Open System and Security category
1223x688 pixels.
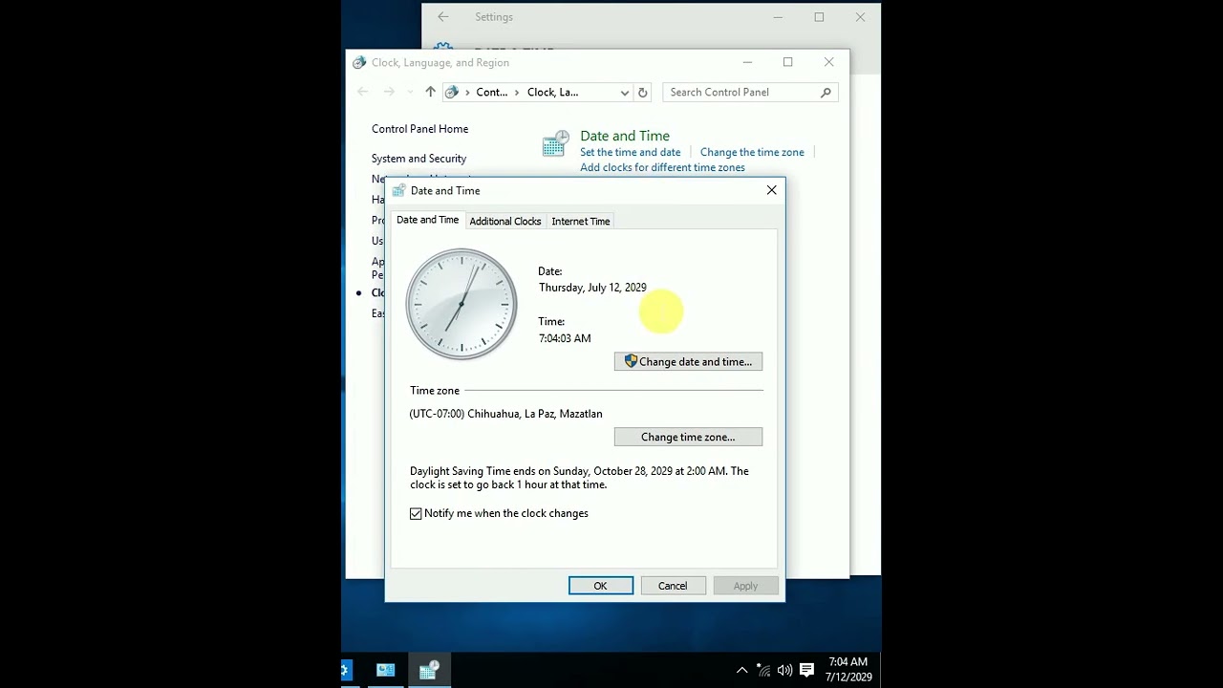[418, 159]
